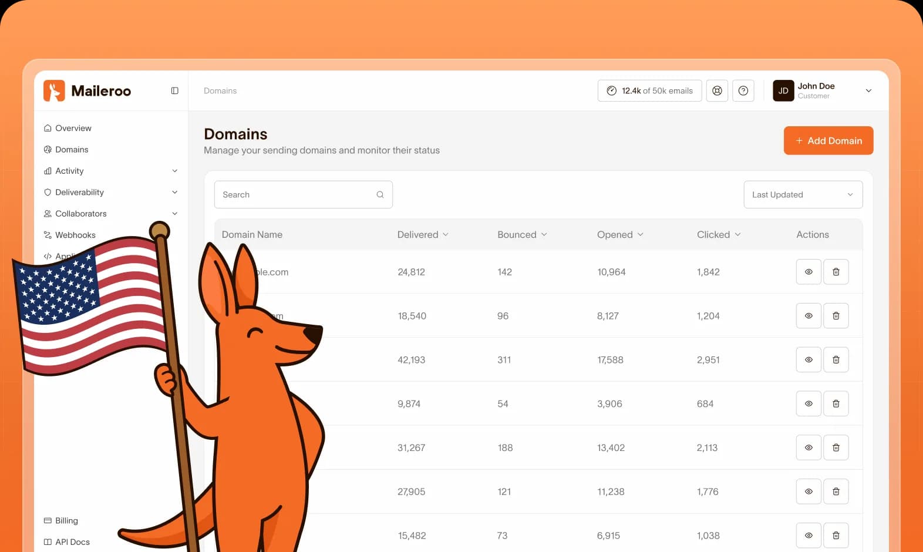Click the clicked value 684
The height and width of the screenshot is (552, 923).
coord(705,403)
